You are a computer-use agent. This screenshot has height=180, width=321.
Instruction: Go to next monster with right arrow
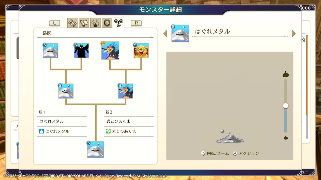tap(294, 33)
